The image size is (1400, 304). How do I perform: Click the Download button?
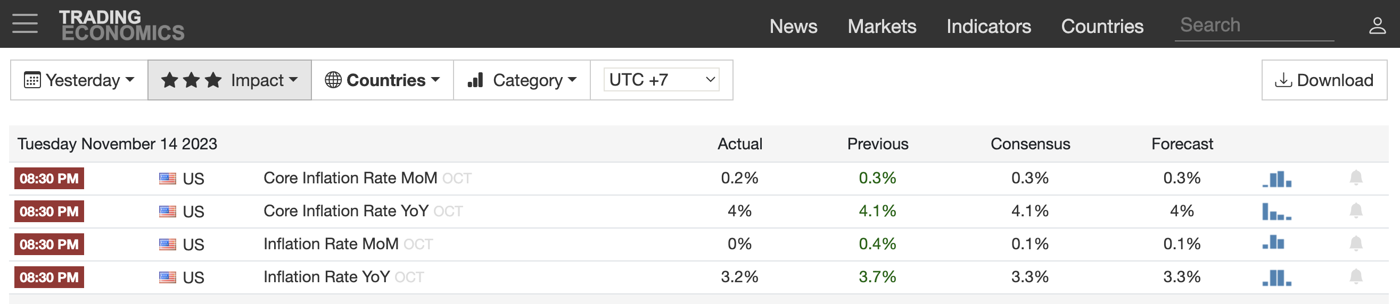1324,80
